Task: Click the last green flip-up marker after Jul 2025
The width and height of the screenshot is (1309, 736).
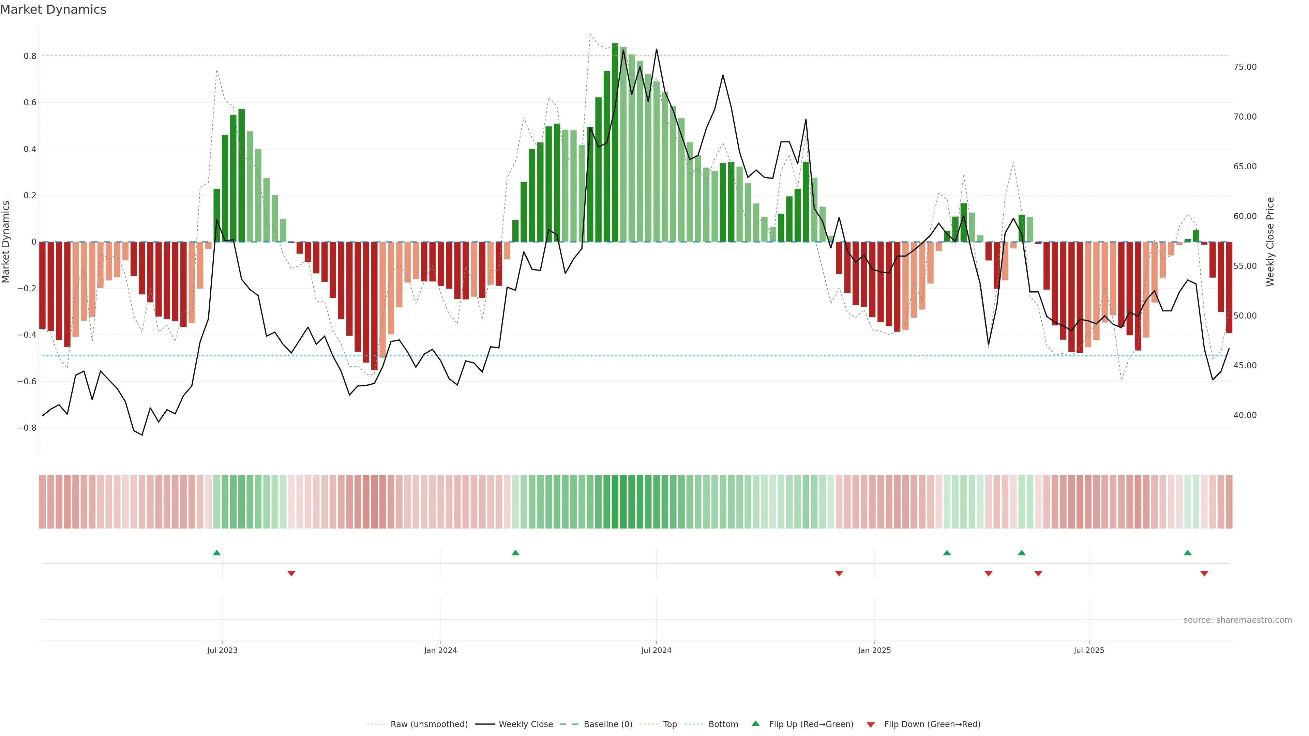Action: pyautogui.click(x=1188, y=553)
